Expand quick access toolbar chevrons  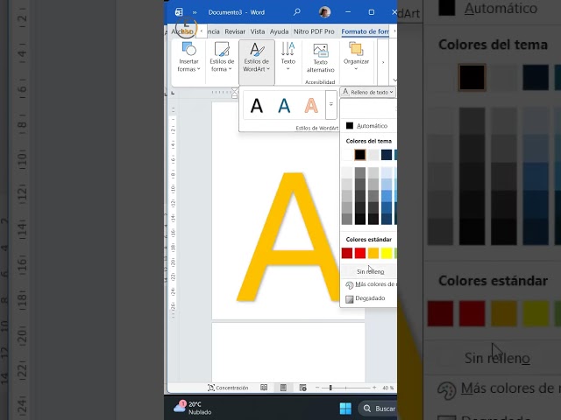point(195,12)
